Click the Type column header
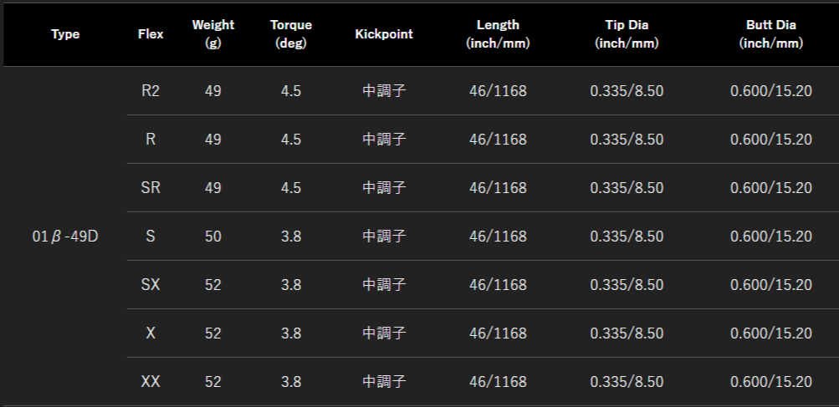The width and height of the screenshot is (839, 407). (x=65, y=34)
